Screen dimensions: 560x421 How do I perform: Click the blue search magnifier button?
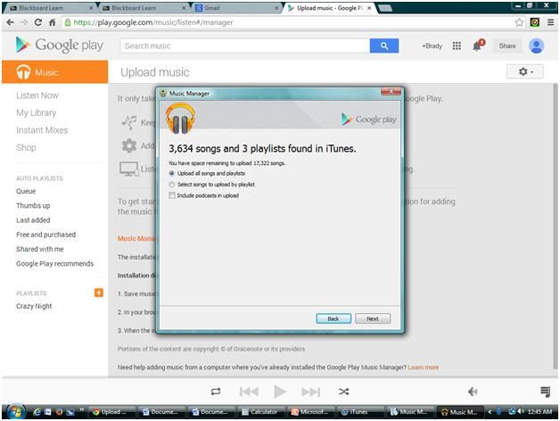pyautogui.click(x=384, y=45)
